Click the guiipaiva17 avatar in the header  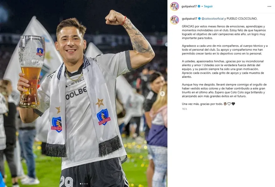[175, 6]
